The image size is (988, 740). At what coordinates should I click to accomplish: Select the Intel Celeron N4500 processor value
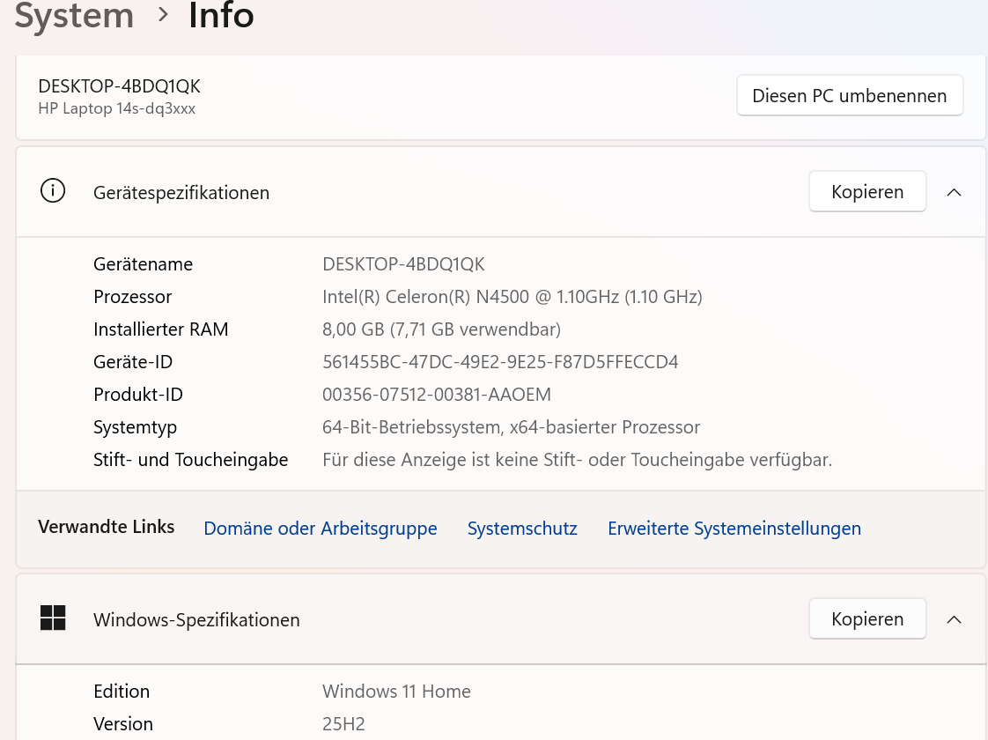(x=512, y=297)
